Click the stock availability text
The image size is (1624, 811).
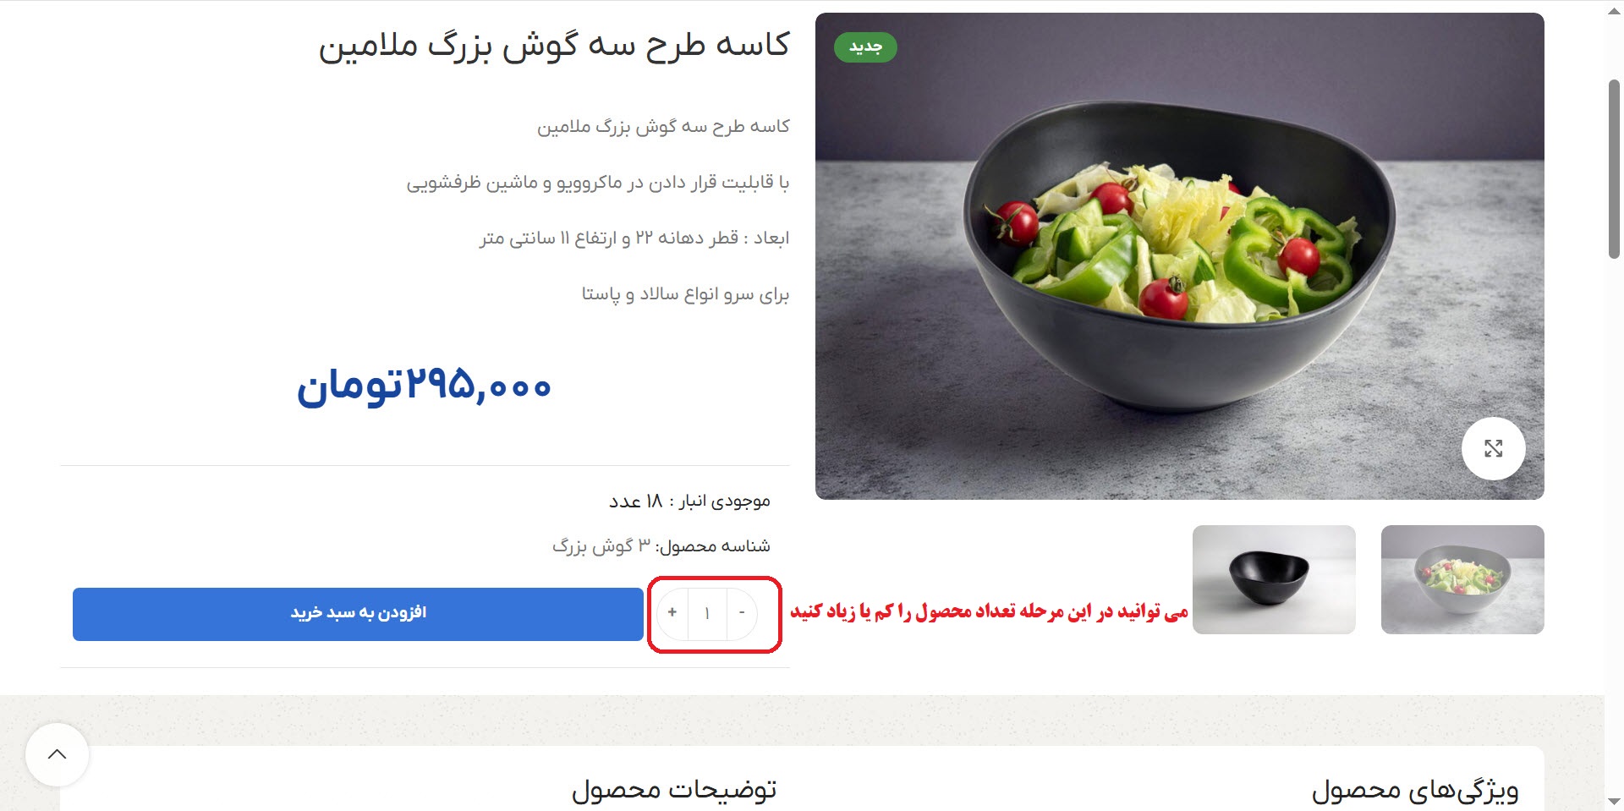[689, 501]
